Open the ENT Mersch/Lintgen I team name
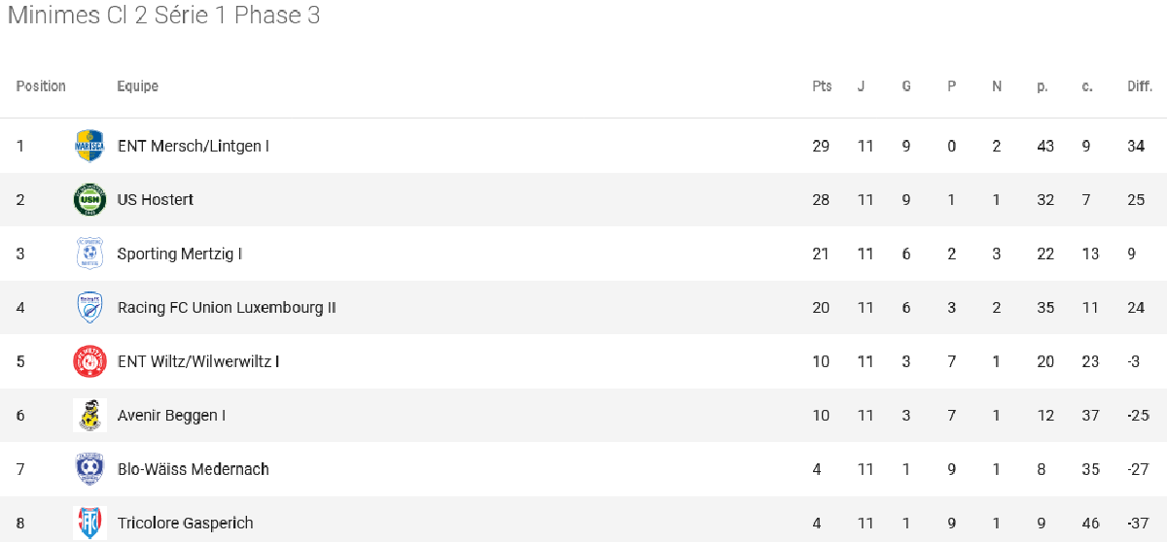Viewport: 1167px width, 542px height. point(193,146)
